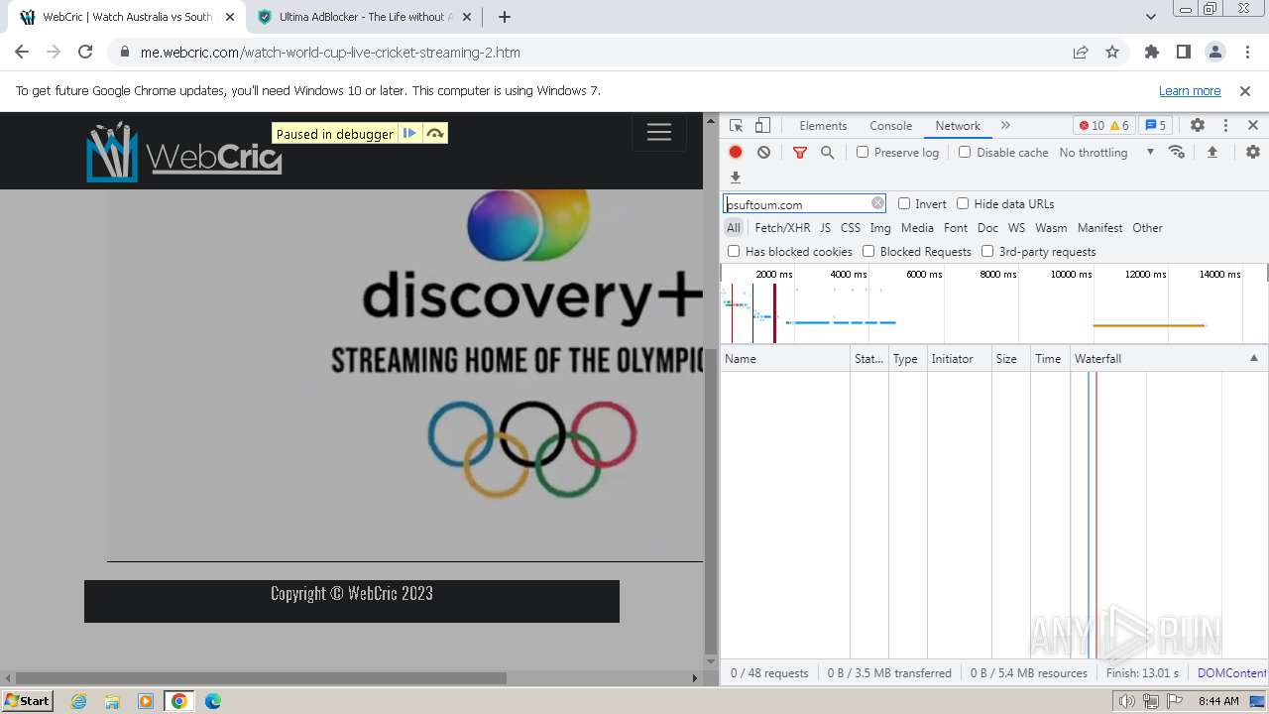Close the DevTools panel
Image resolution: width=1269 pixels, height=714 pixels.
[x=1253, y=125]
